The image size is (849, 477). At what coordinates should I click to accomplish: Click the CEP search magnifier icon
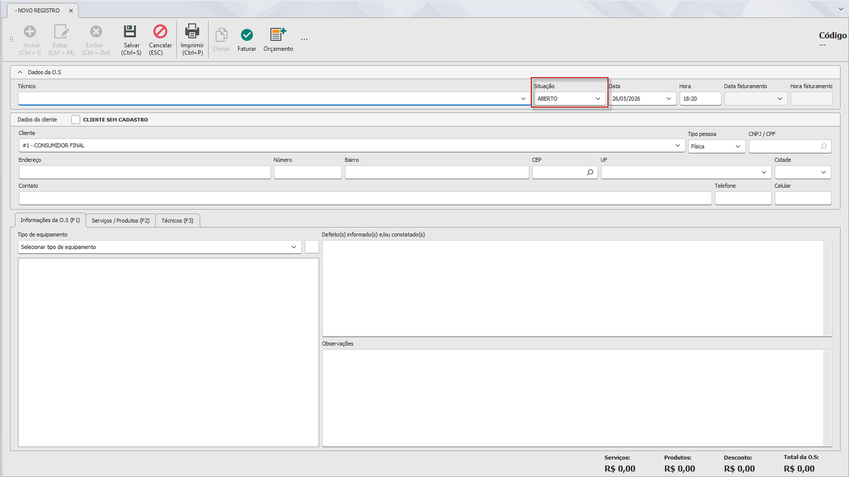590,172
